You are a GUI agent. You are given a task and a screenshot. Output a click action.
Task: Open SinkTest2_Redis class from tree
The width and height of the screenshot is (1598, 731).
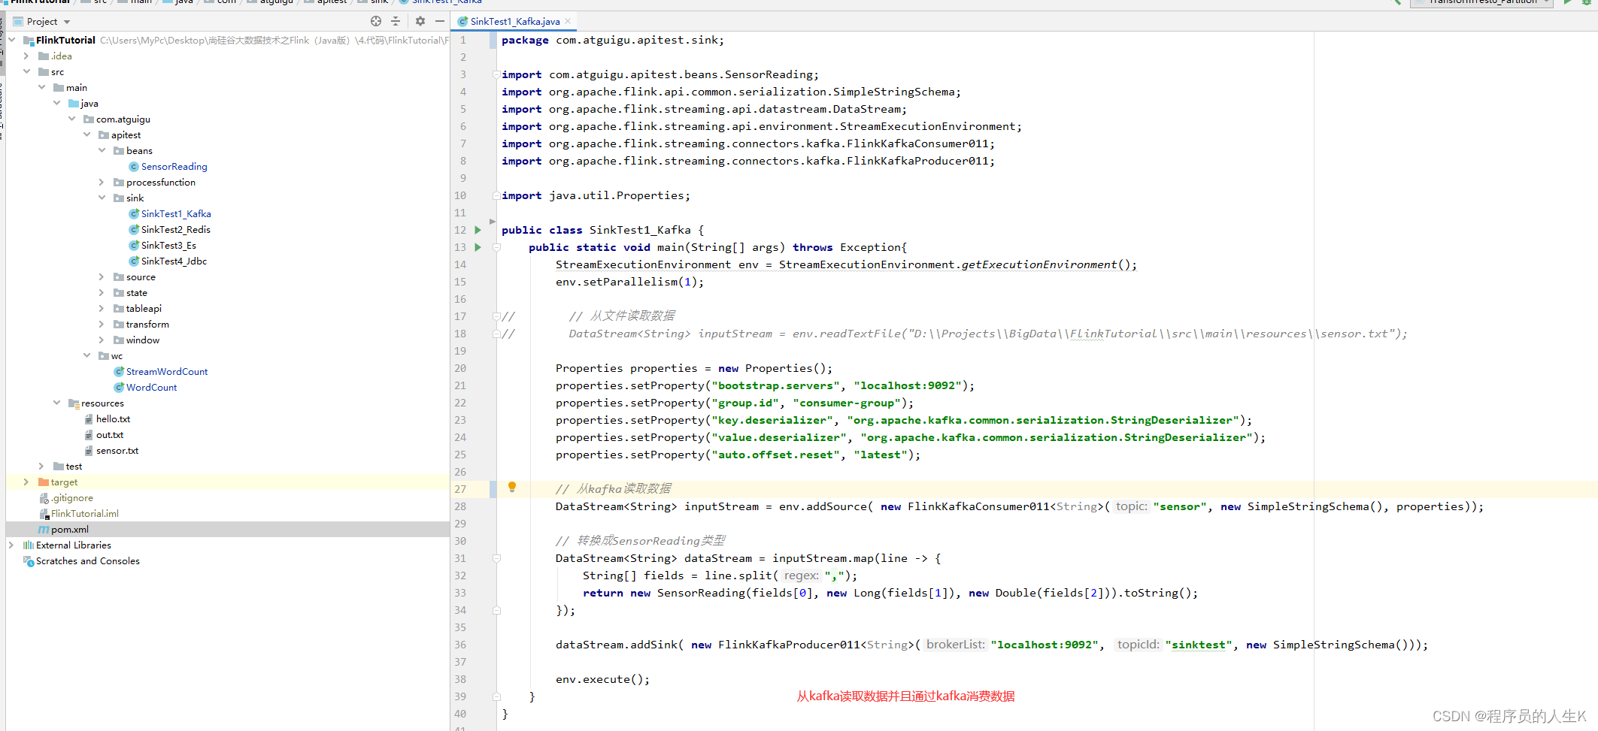pos(175,230)
